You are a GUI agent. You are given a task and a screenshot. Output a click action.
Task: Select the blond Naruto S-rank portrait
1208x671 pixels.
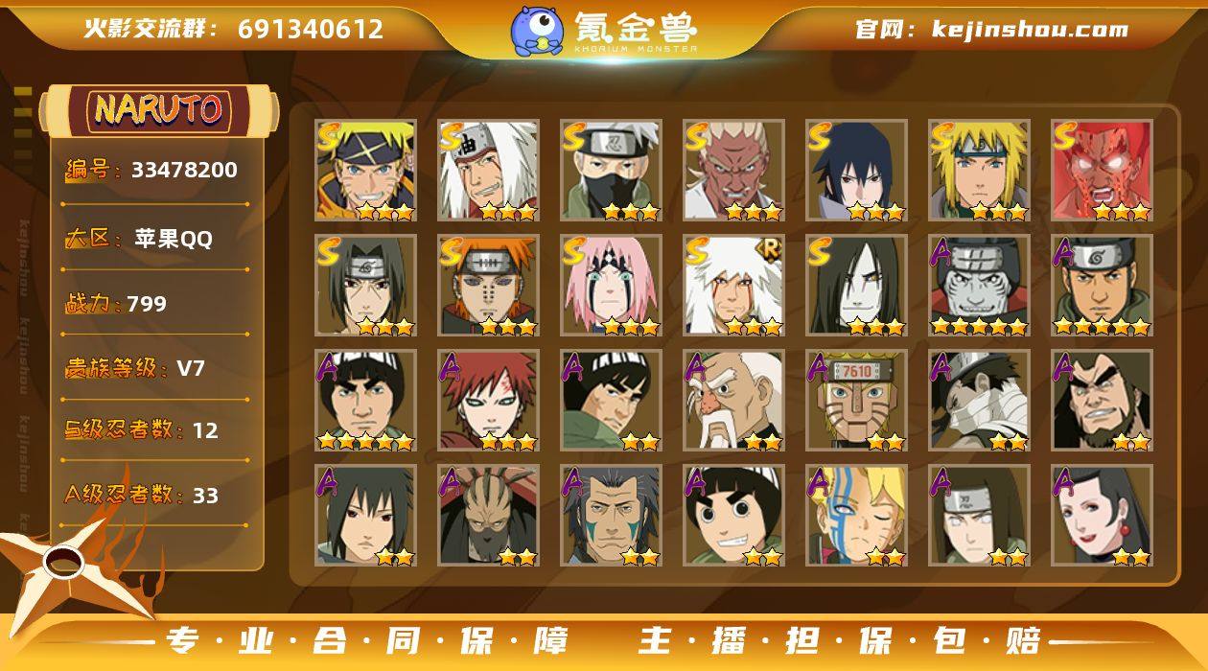pyautogui.click(x=365, y=171)
